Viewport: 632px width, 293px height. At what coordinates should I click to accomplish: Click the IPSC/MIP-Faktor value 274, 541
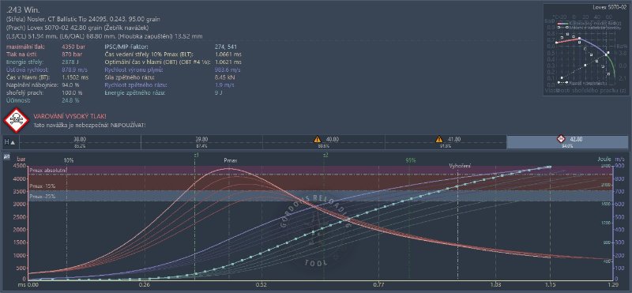225,47
